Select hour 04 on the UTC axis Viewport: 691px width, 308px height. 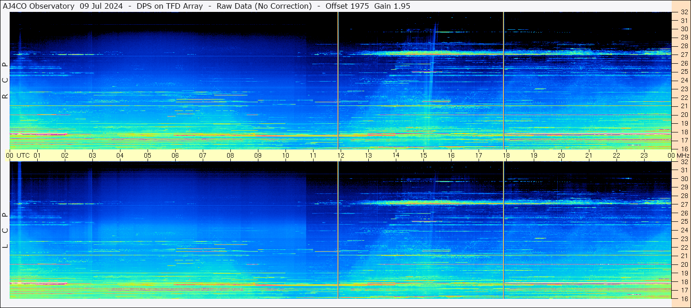coord(120,155)
